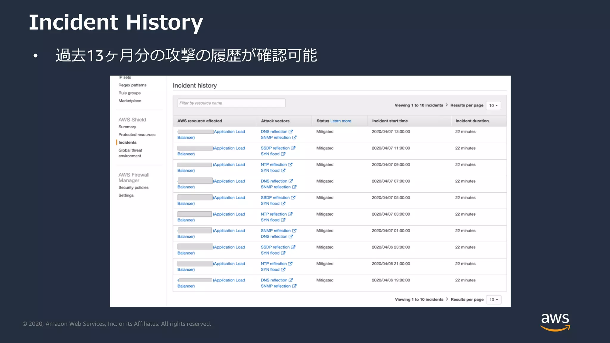Open SSDP reflection link in 11:00:00 incident row
The image size is (610, 343).
(275, 148)
